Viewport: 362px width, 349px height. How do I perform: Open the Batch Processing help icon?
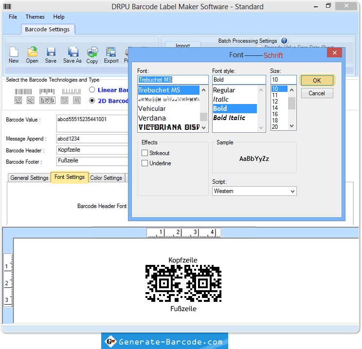[284, 41]
